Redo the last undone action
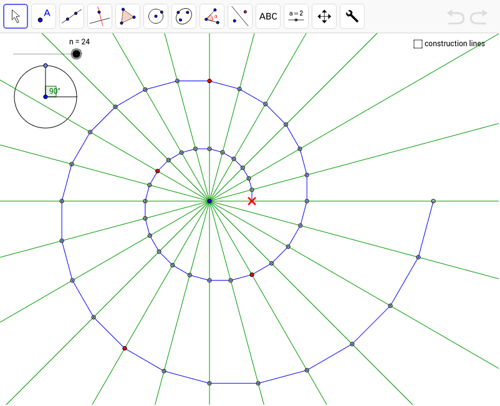500x406 pixels. (x=479, y=17)
